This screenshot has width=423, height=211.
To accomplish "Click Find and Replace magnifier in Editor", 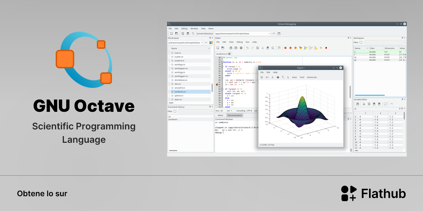I will (x=272, y=48).
